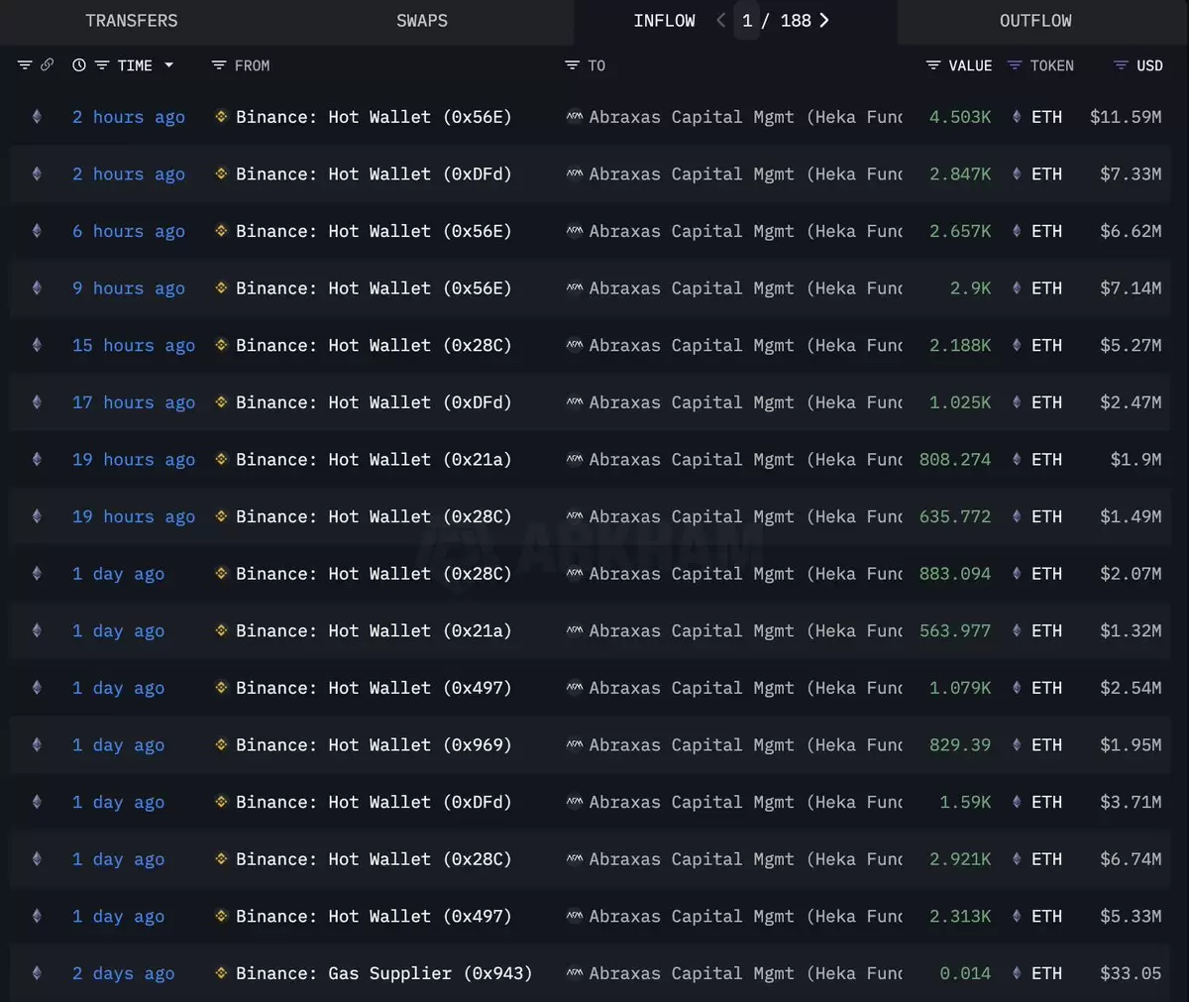Edit the current page number field

[747, 21]
